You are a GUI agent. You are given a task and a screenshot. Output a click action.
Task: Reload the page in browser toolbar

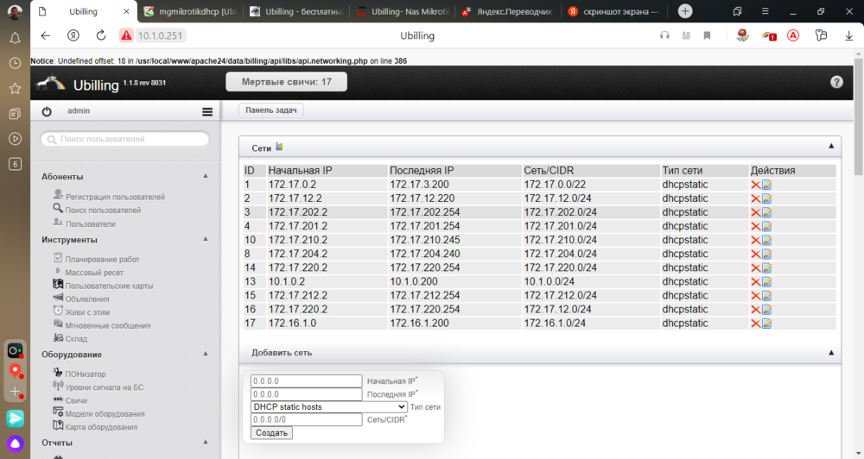coord(101,35)
